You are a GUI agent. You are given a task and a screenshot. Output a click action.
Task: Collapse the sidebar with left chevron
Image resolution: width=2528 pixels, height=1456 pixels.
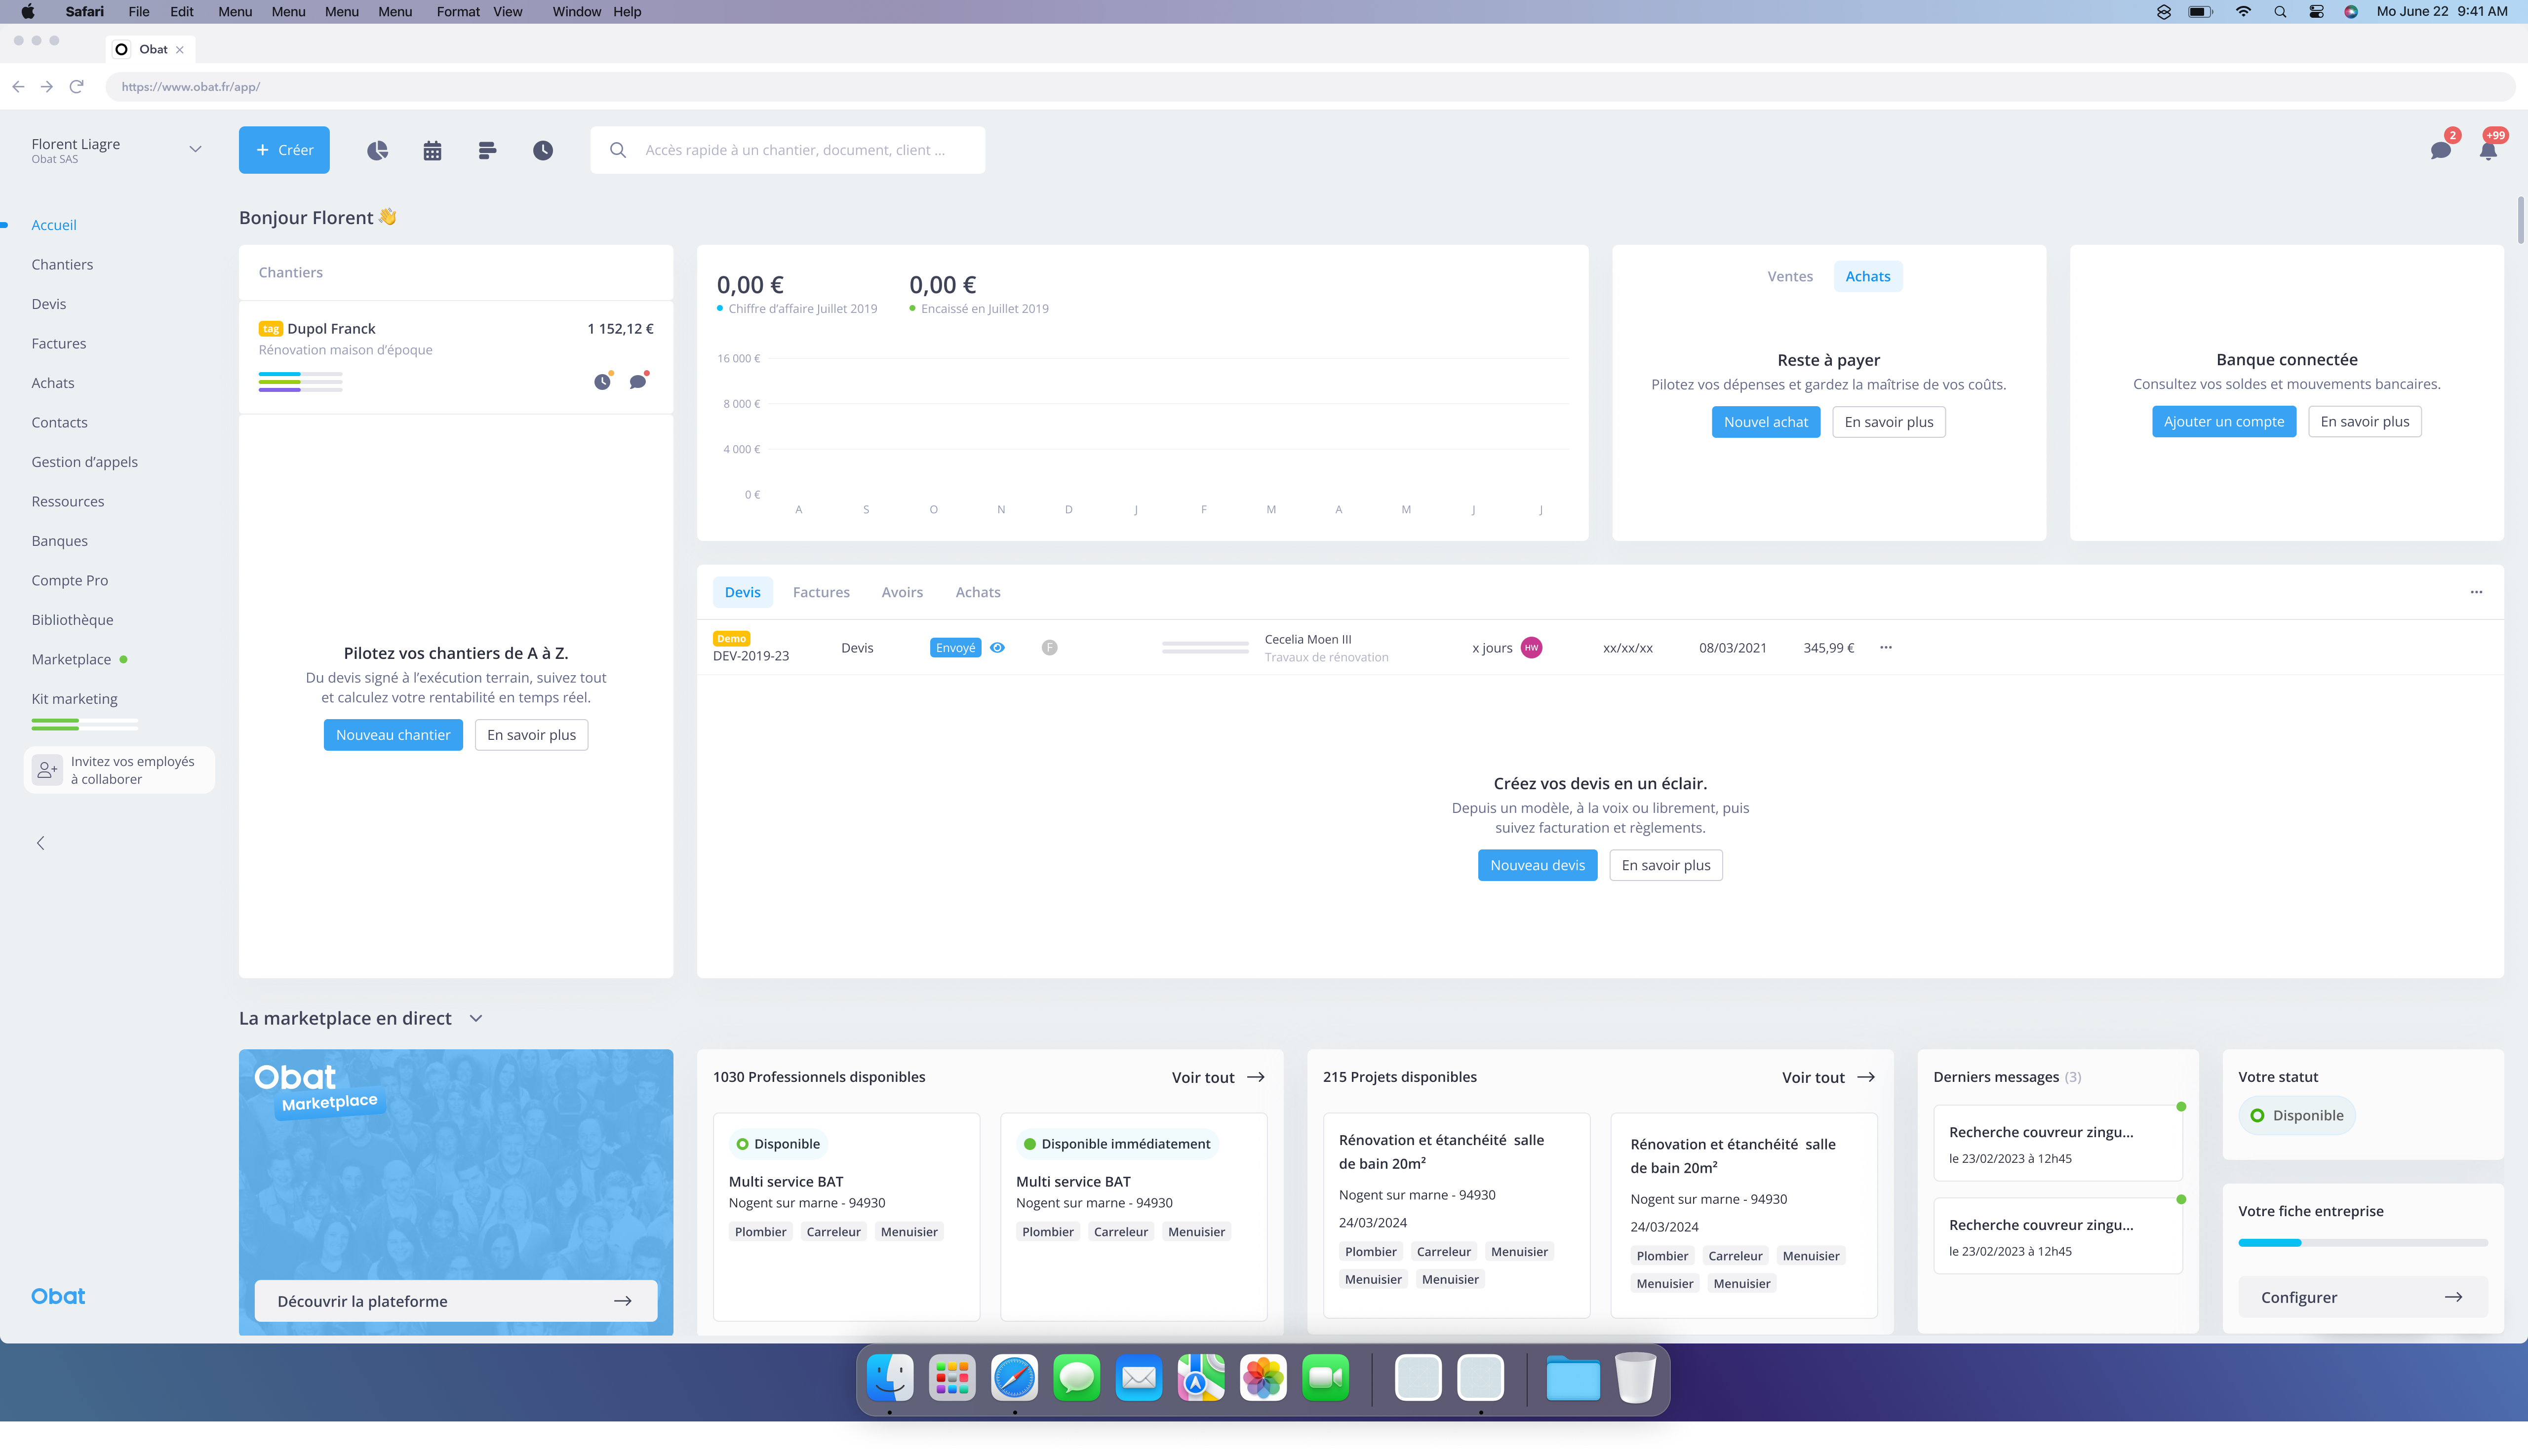click(x=41, y=843)
